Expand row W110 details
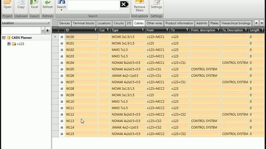266x149 pixels. coord(62,101)
